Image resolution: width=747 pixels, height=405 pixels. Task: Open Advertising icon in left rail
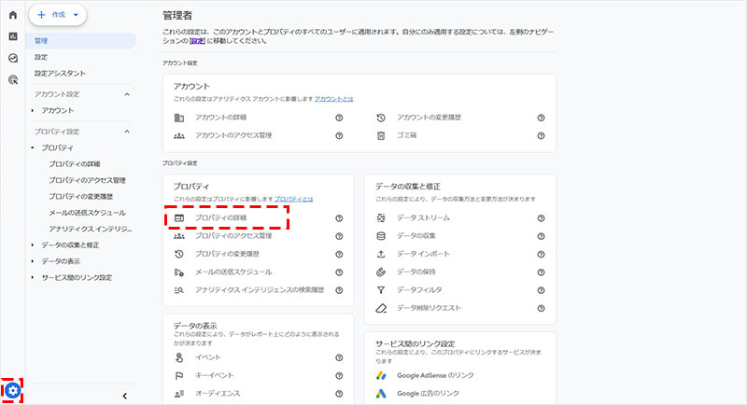(x=12, y=80)
